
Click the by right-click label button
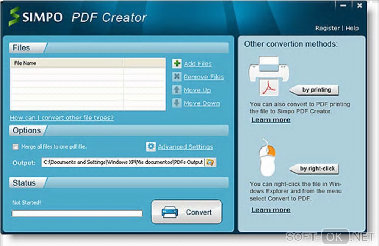(x=314, y=169)
